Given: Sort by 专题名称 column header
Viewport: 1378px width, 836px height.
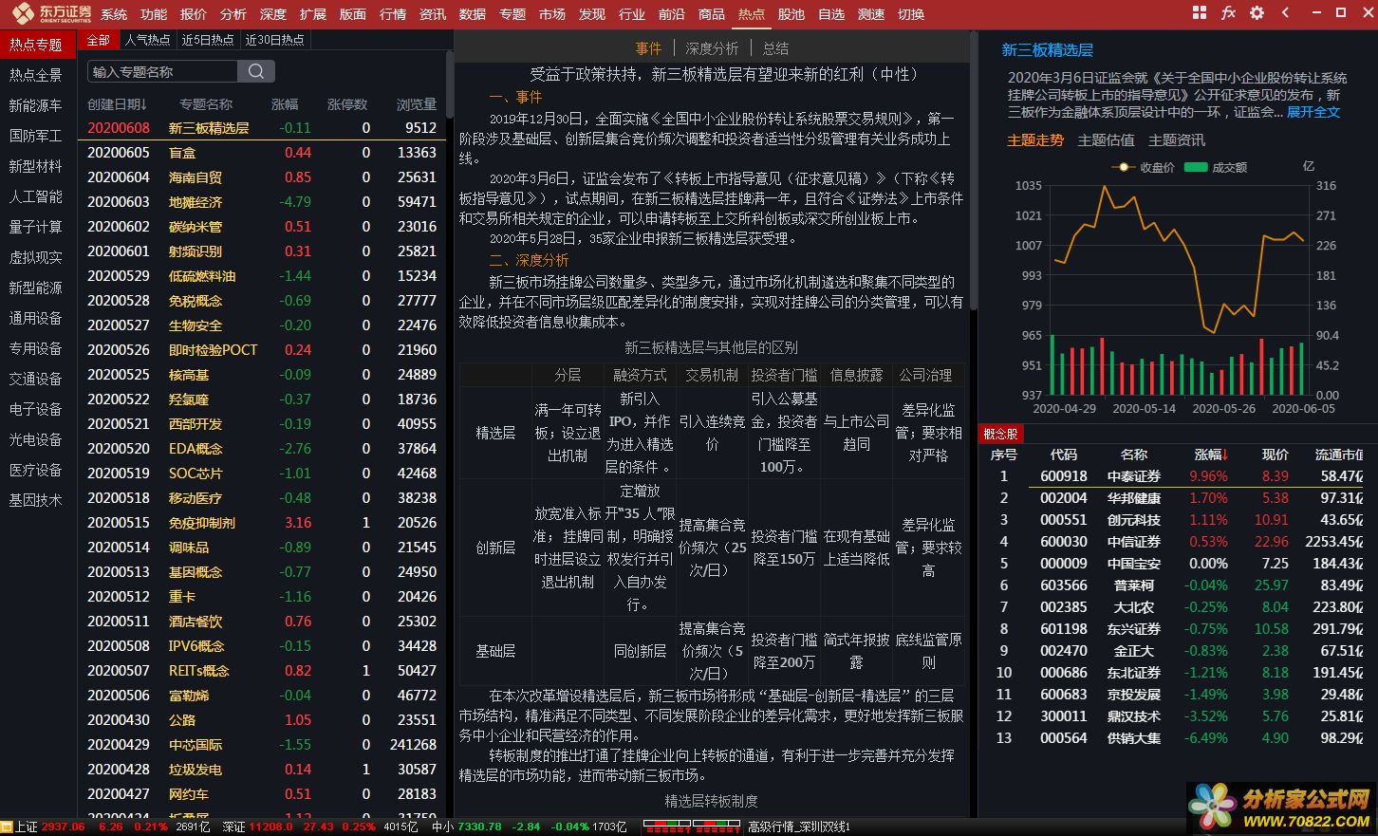Looking at the screenshot, I should tap(206, 104).
